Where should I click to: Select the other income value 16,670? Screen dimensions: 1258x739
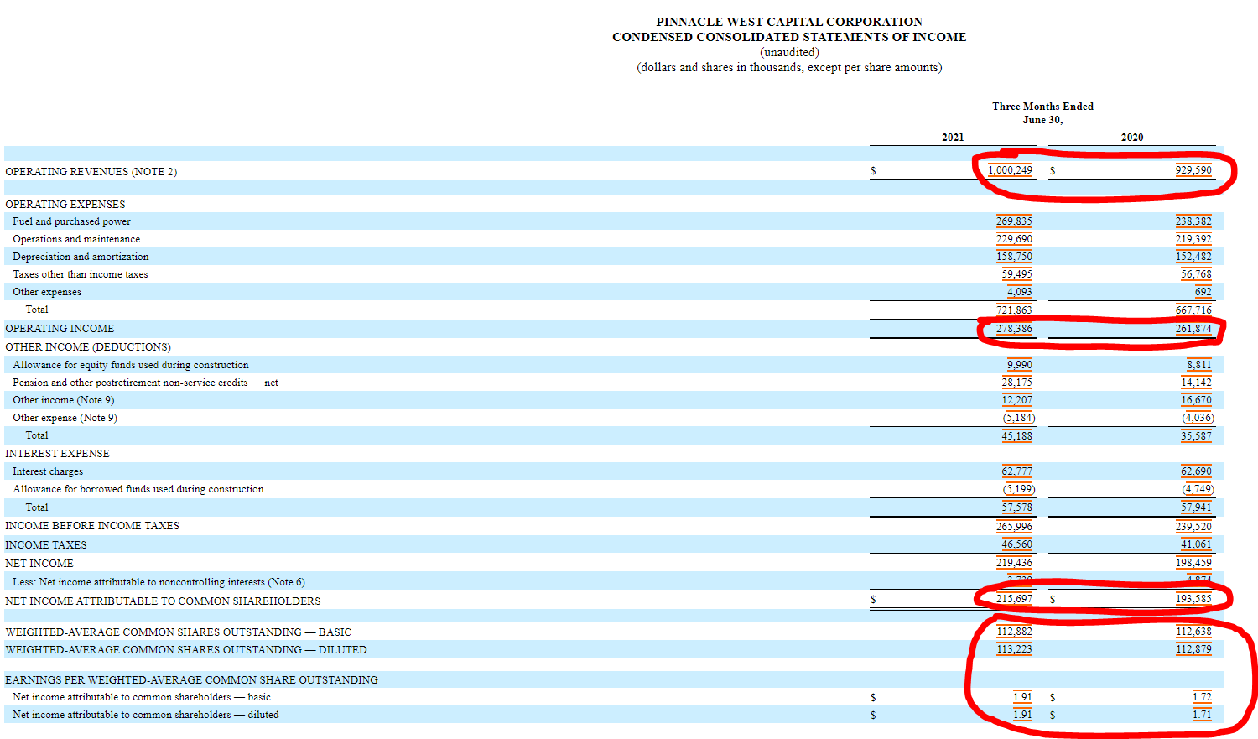[x=1196, y=400]
